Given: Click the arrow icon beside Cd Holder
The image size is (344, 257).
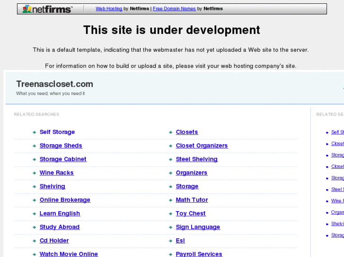Looking at the screenshot, I should (34, 241).
